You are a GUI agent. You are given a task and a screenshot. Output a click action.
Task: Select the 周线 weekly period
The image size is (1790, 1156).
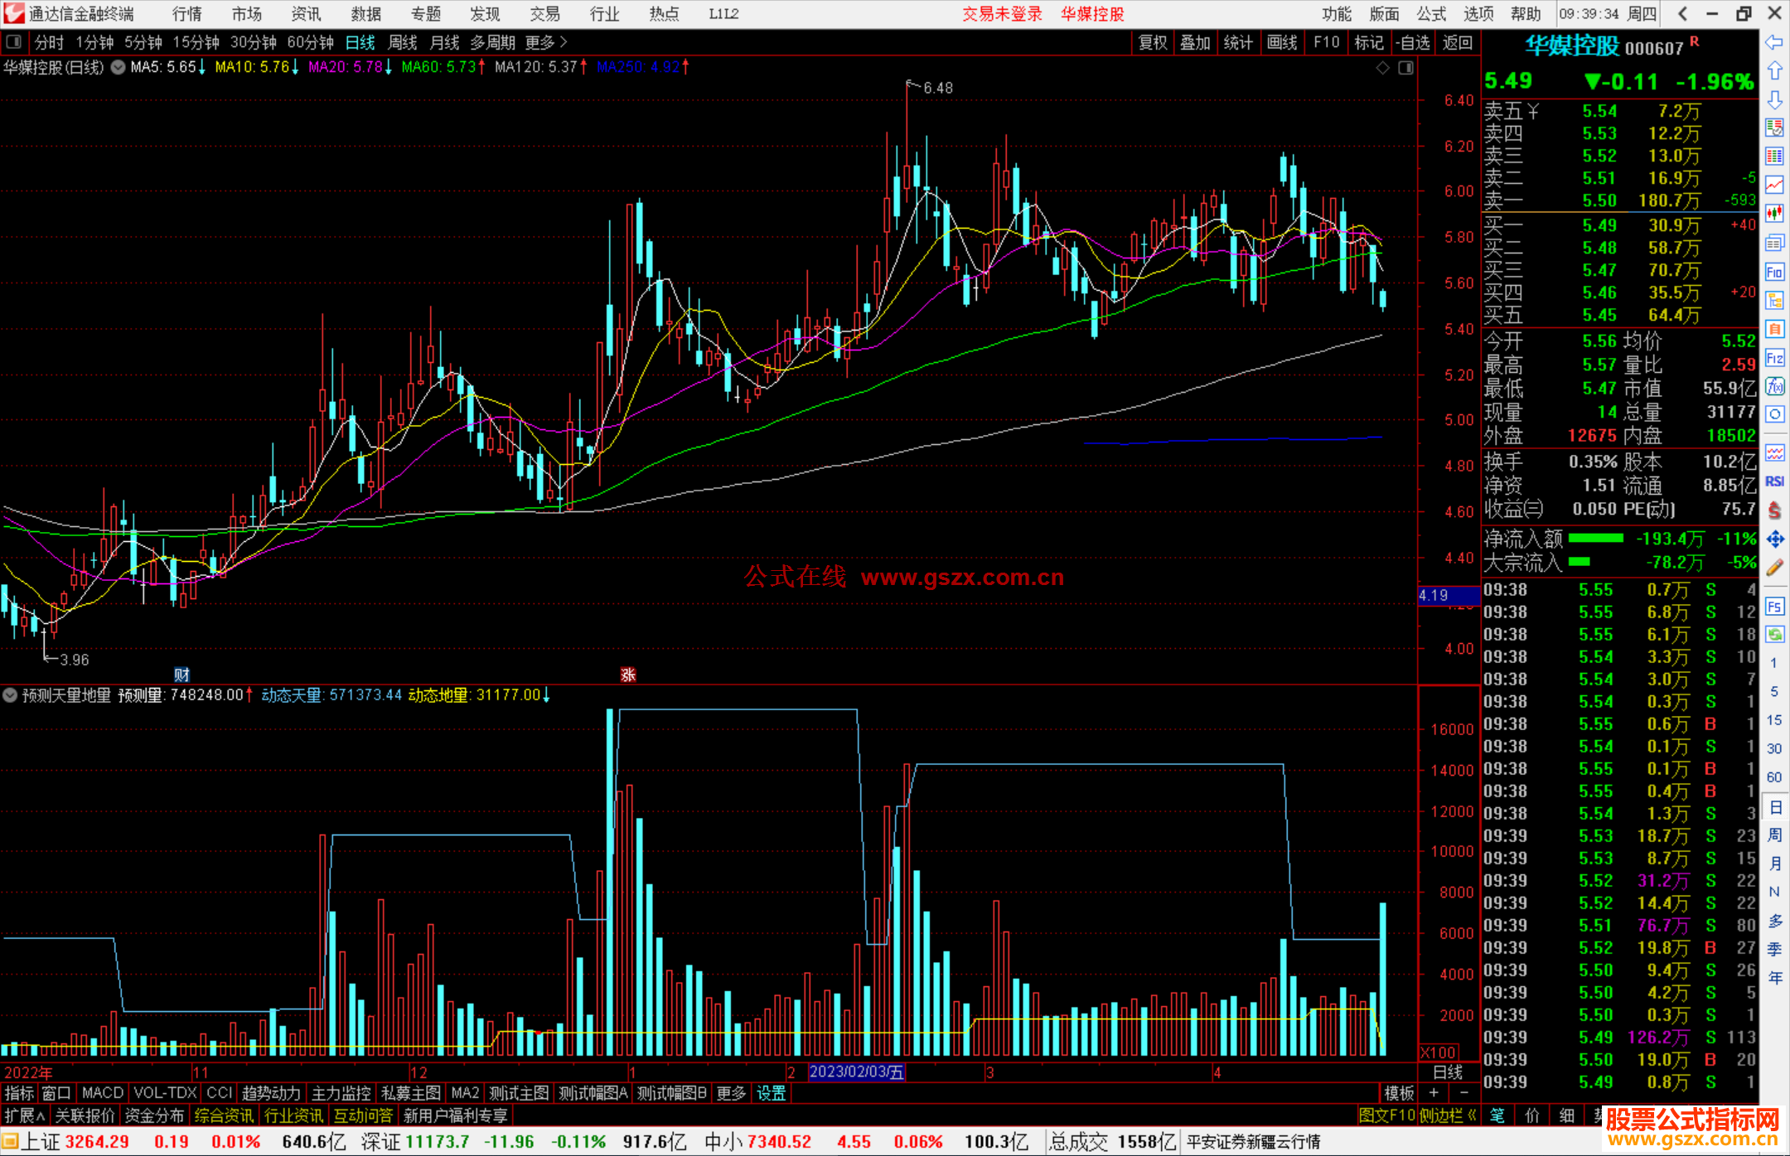coord(402,42)
